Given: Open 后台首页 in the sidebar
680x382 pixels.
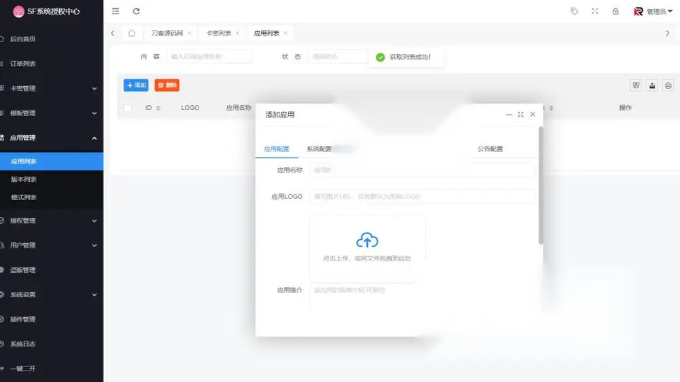Looking at the screenshot, I should (52, 39).
